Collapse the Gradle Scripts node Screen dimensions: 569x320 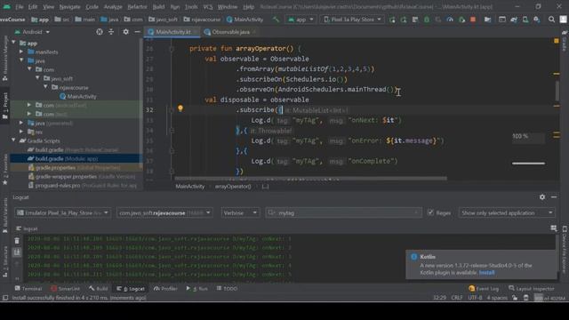pyautogui.click(x=14, y=140)
